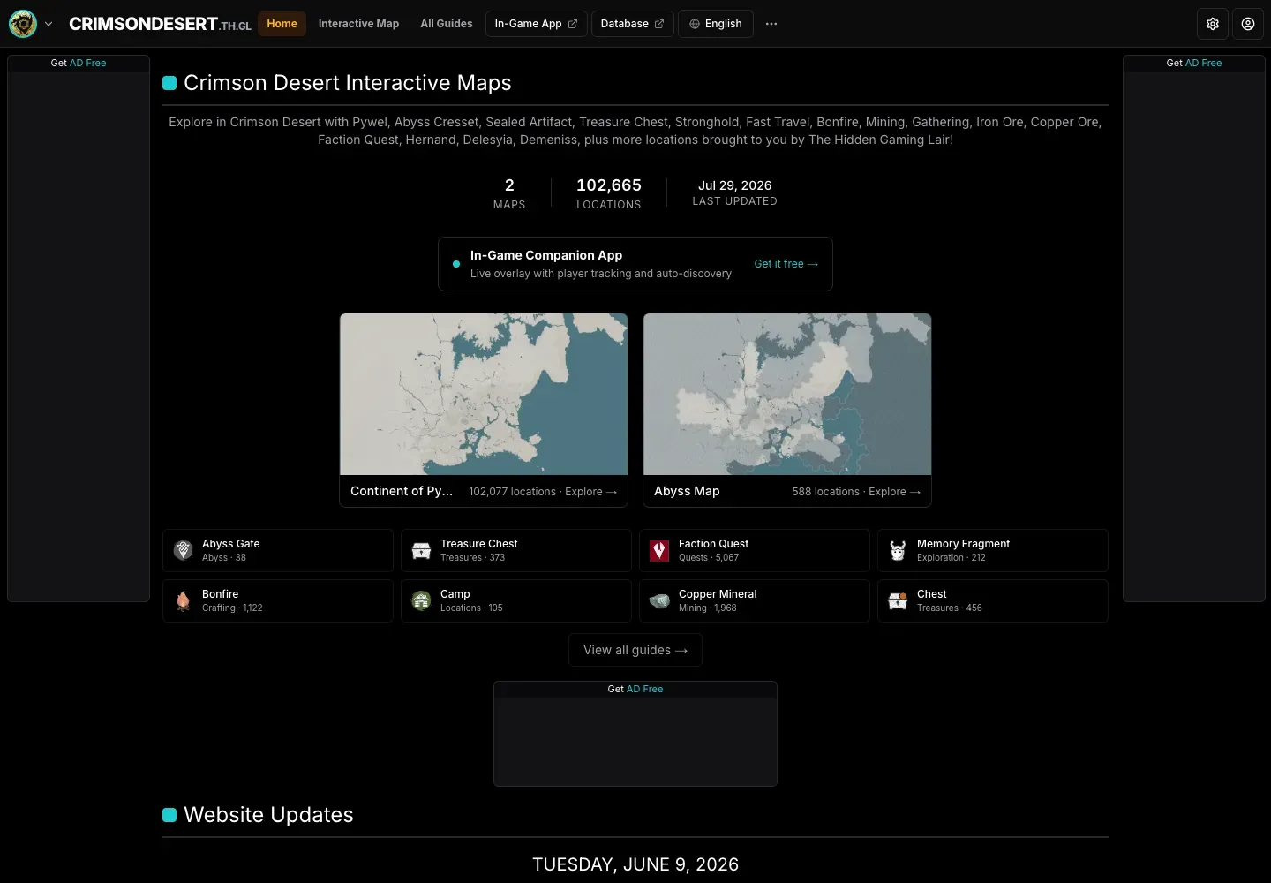Click the Camp tent icon
1271x883 pixels.
(421, 601)
